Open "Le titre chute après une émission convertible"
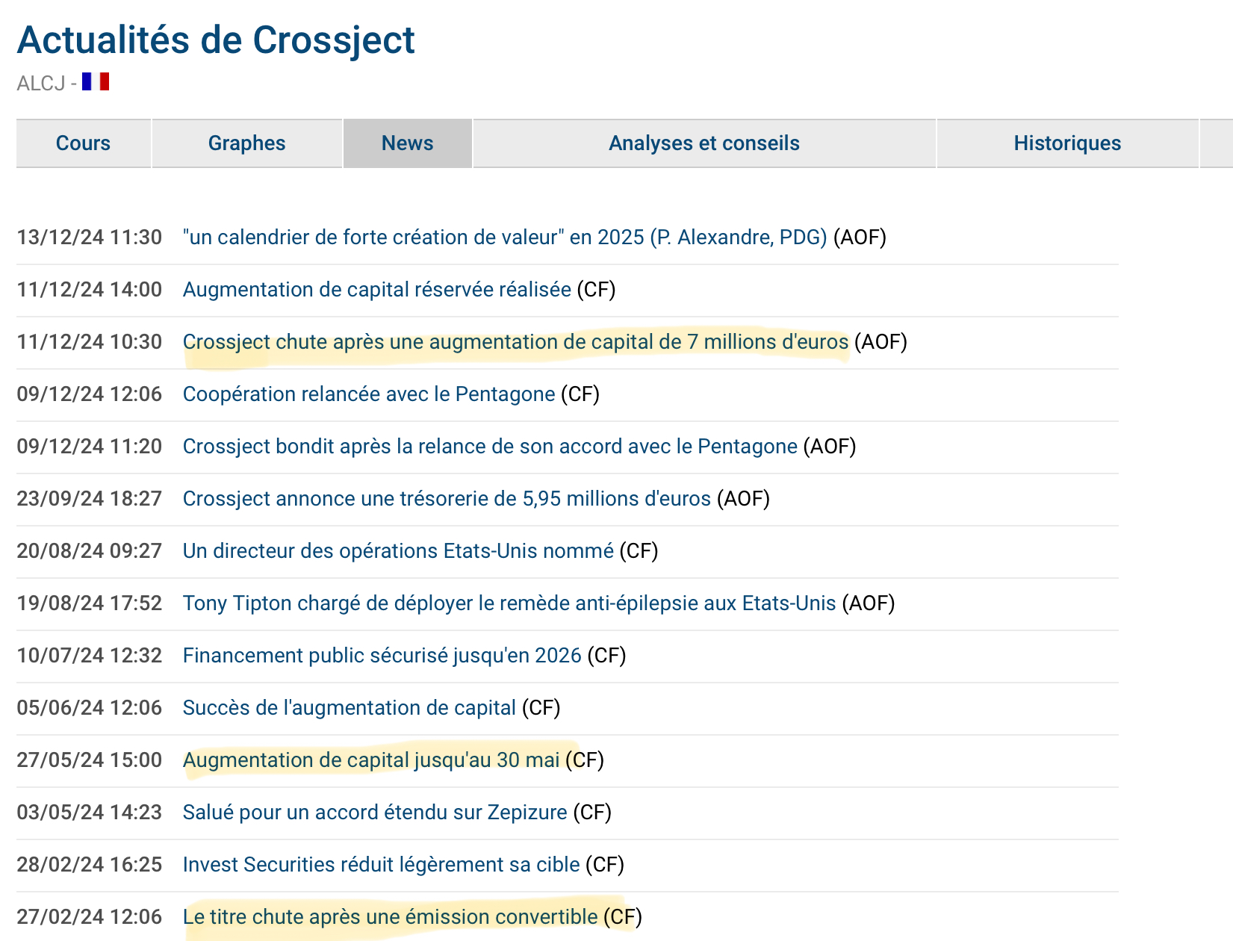Viewport: 1233px width, 941px height. pyautogui.click(x=391, y=917)
